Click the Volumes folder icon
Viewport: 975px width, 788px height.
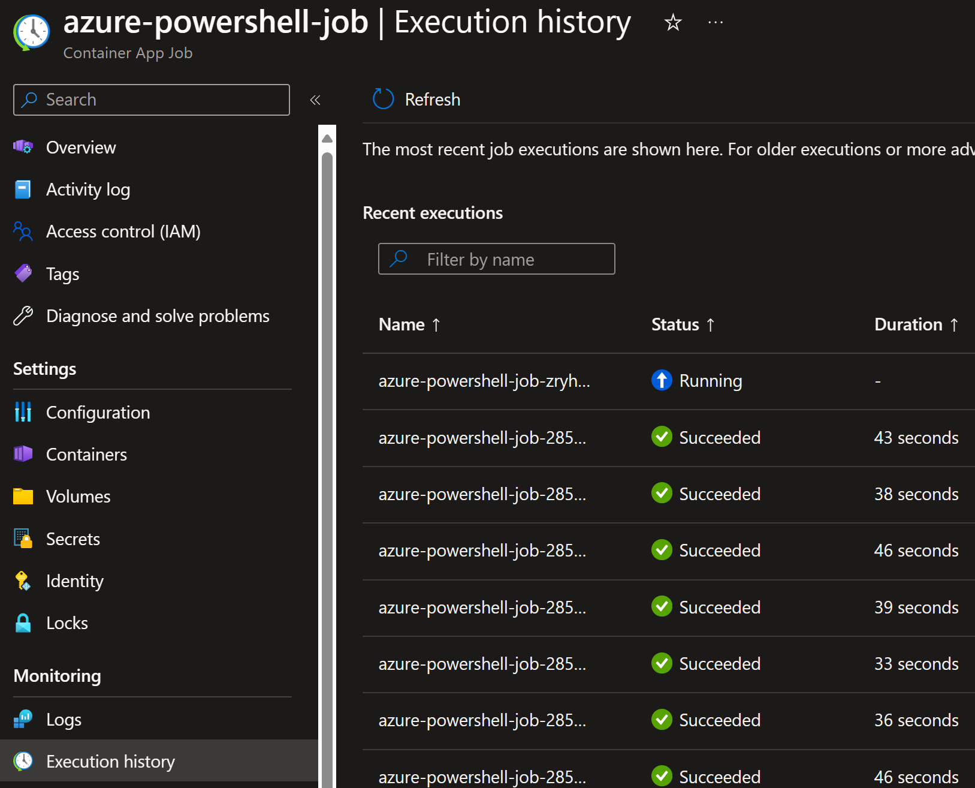click(x=23, y=496)
